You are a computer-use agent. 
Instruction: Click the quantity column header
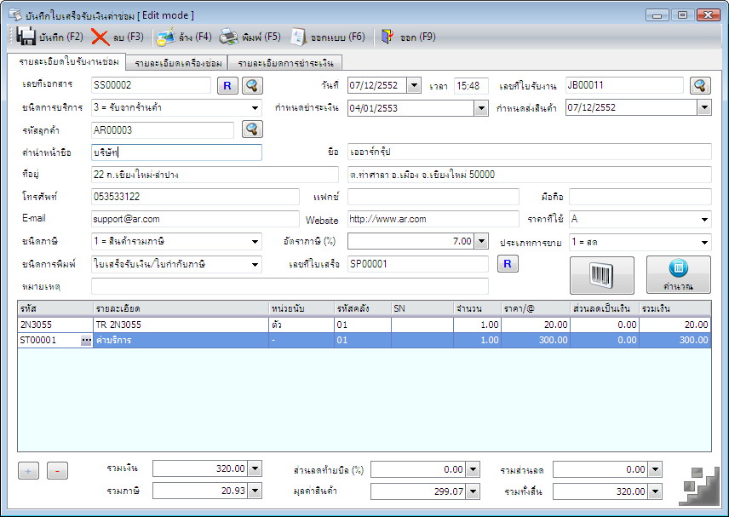tap(478, 308)
